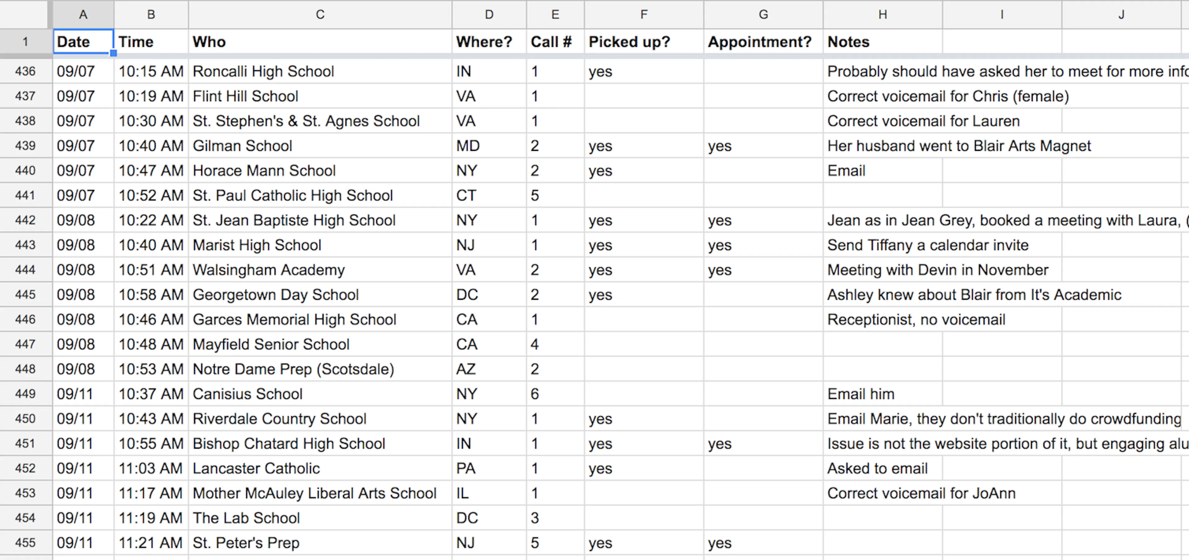Select the Receptionist, no voicemail note
Screen dimensions: 1189x560
click(916, 319)
